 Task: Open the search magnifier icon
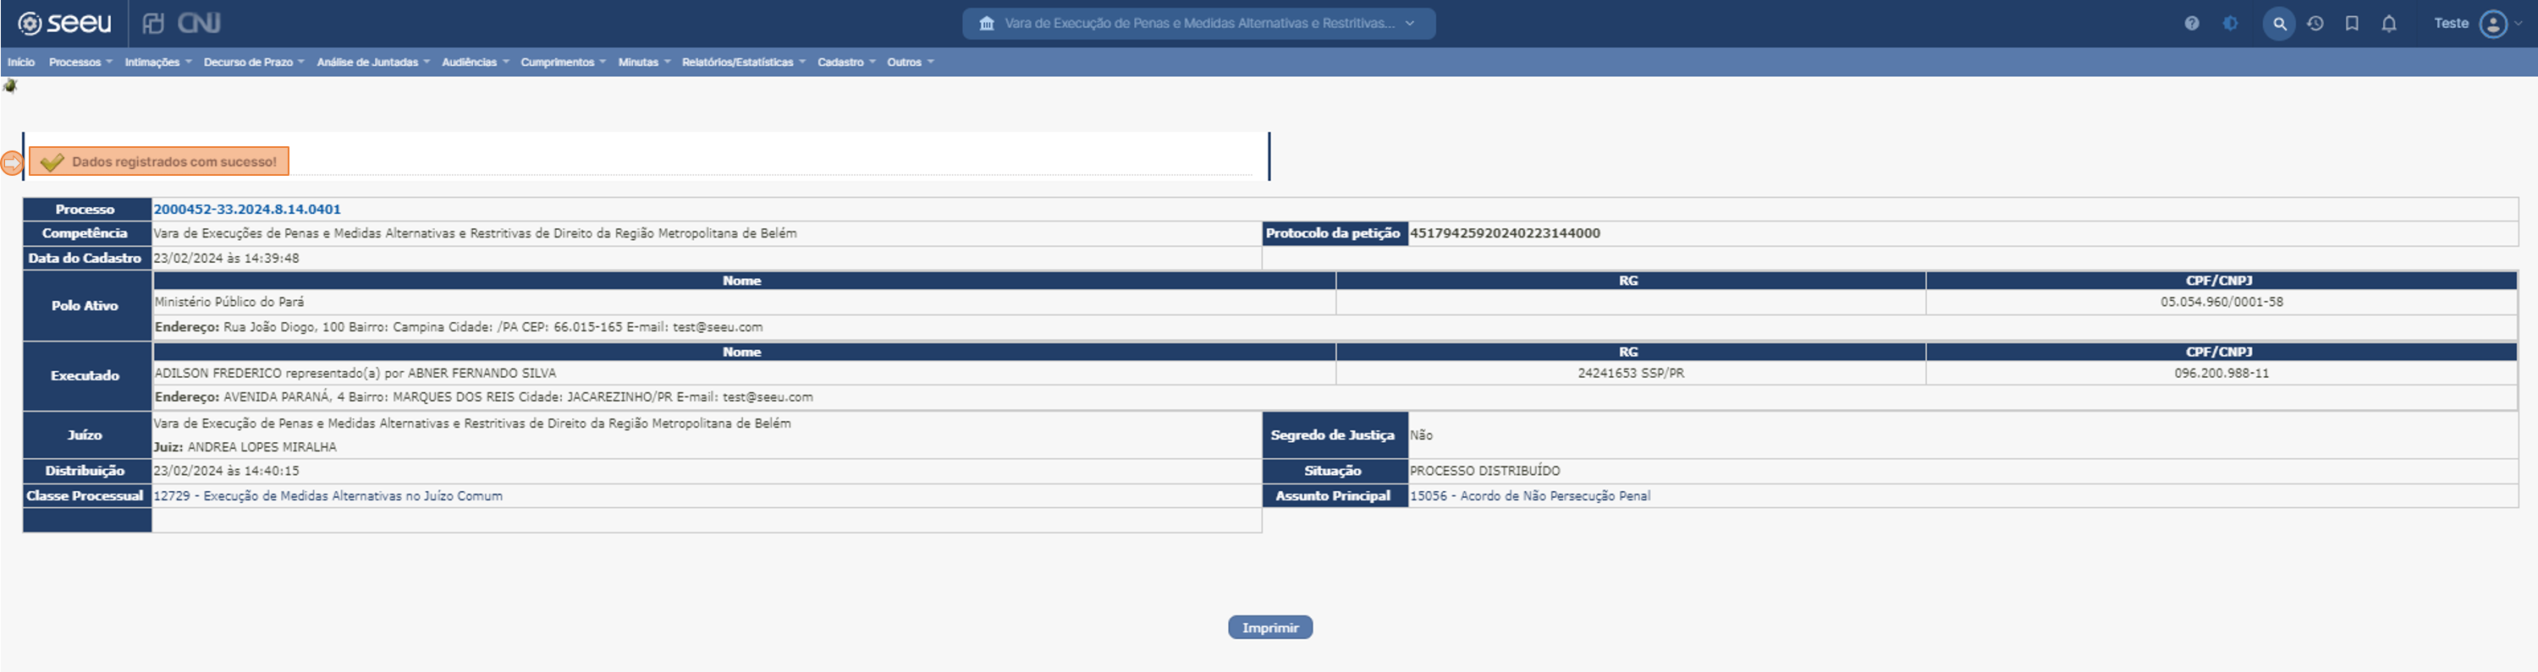click(x=2279, y=23)
